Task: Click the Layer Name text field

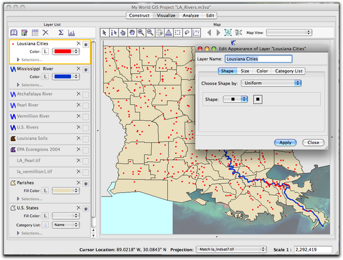Action: [x=259, y=59]
